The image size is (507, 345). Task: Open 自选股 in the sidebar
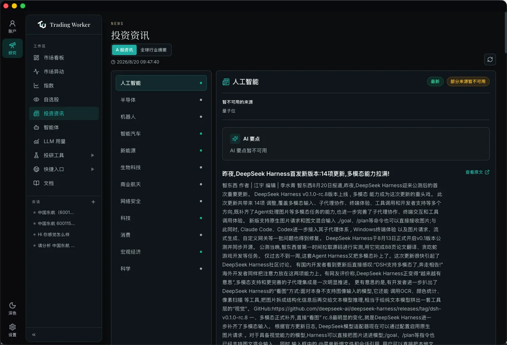pyautogui.click(x=64, y=99)
